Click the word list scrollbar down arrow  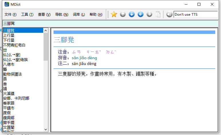(x=46, y=130)
